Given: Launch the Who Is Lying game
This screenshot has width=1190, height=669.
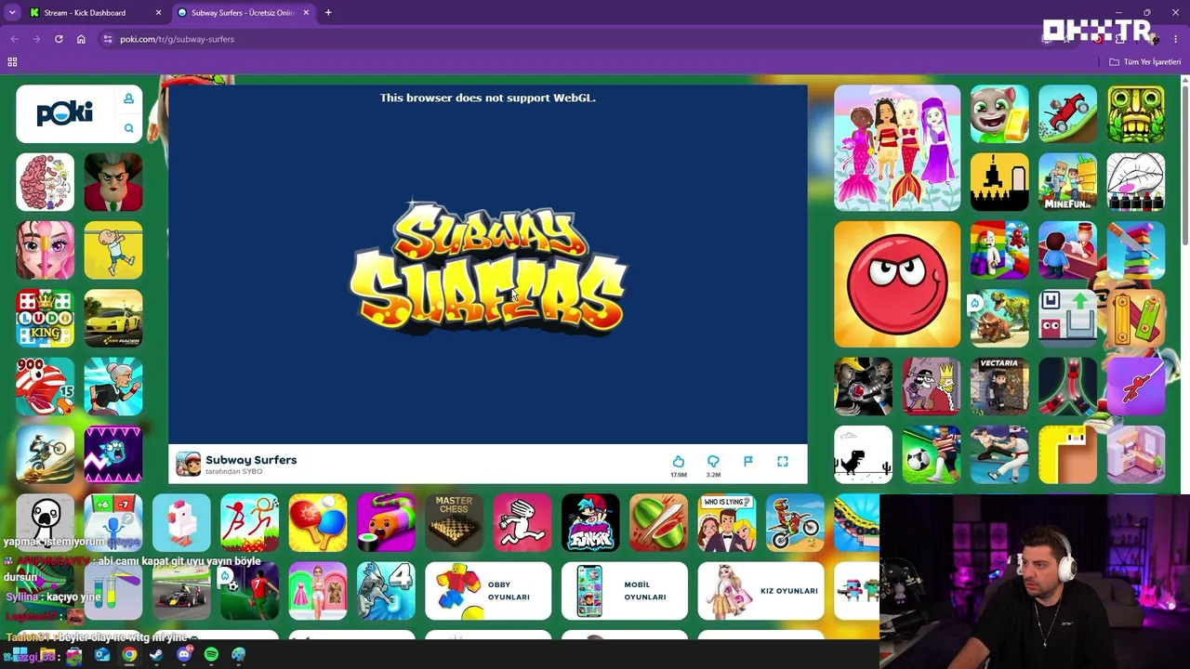Looking at the screenshot, I should pos(727,523).
